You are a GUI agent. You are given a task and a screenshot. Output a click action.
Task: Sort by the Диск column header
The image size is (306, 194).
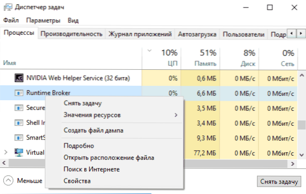[248, 63]
